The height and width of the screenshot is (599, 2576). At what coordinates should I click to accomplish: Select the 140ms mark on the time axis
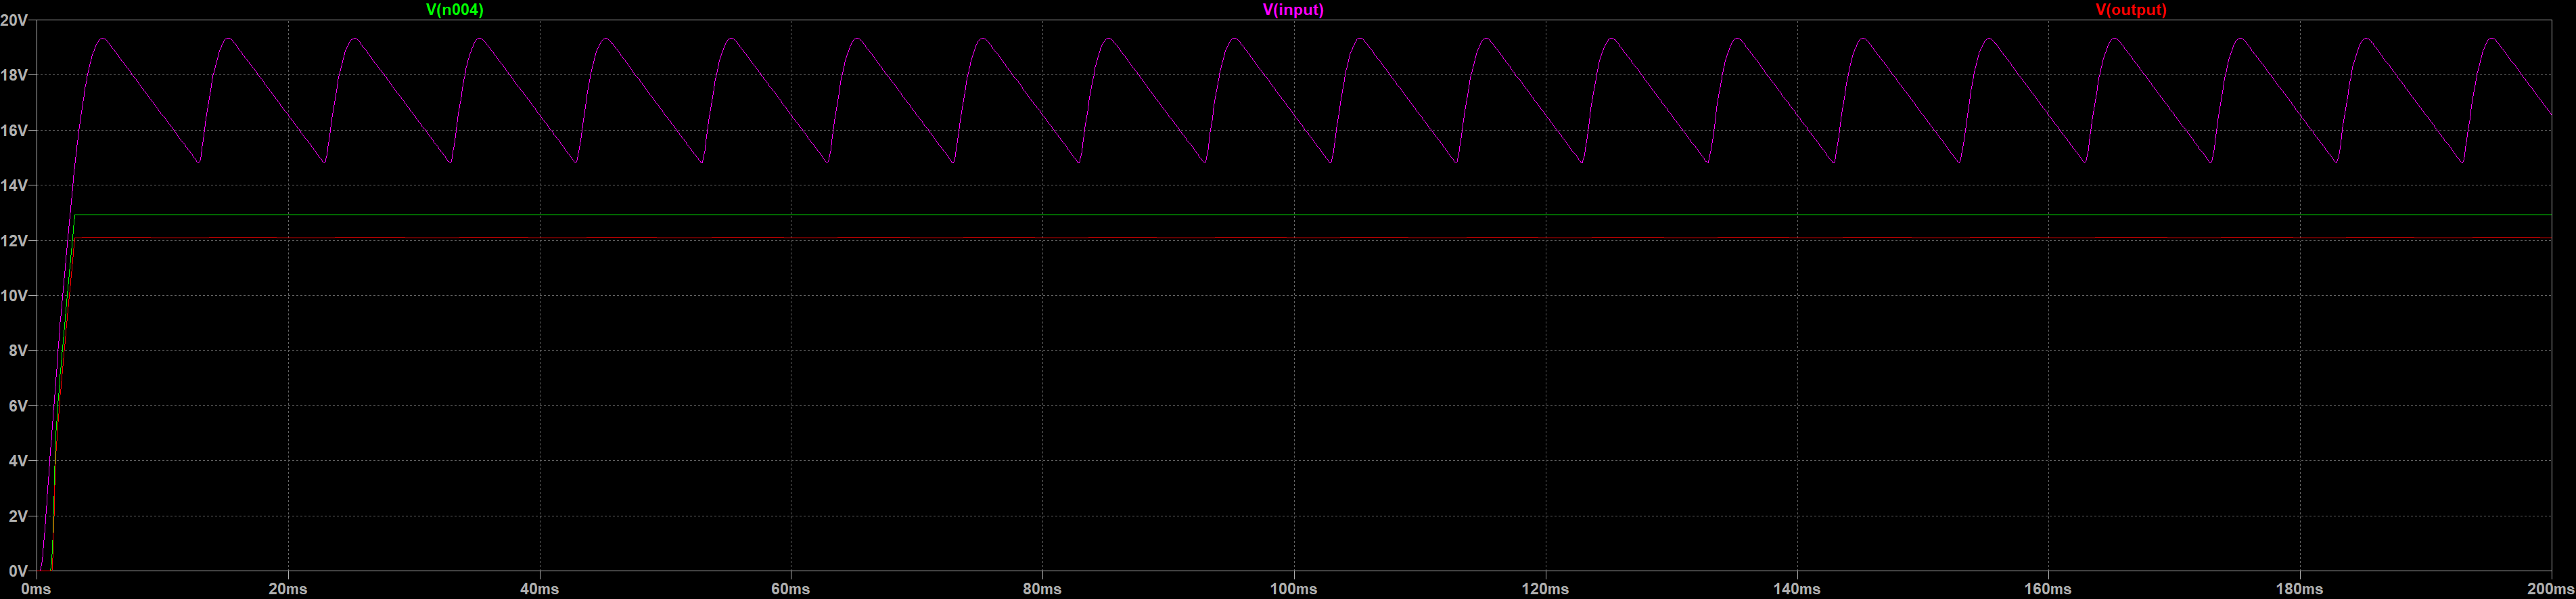click(x=1796, y=589)
